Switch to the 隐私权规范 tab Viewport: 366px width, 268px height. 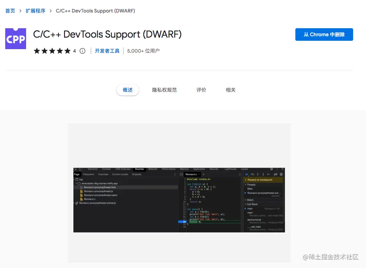[x=165, y=90]
